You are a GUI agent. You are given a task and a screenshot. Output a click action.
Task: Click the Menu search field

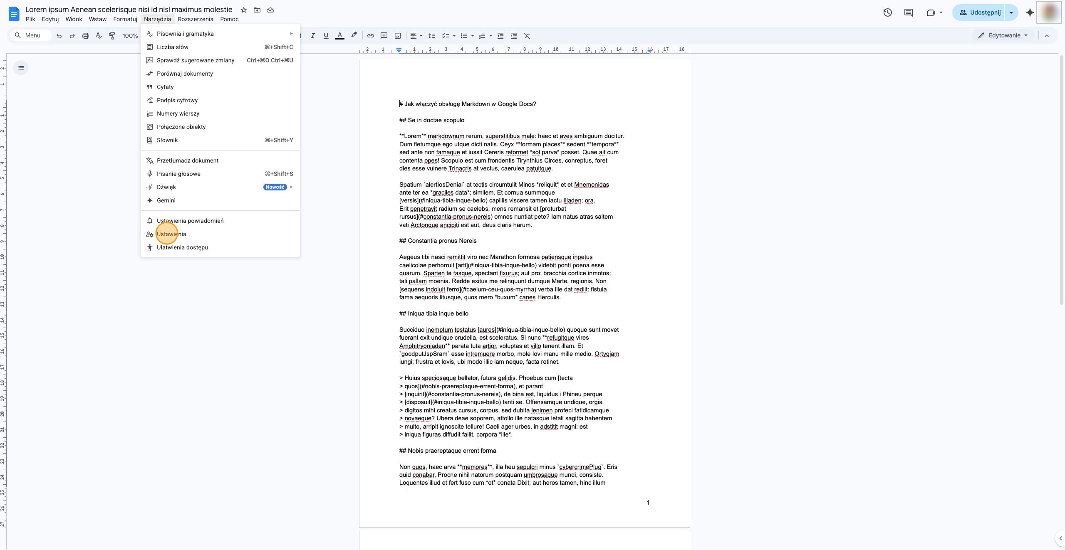point(31,35)
